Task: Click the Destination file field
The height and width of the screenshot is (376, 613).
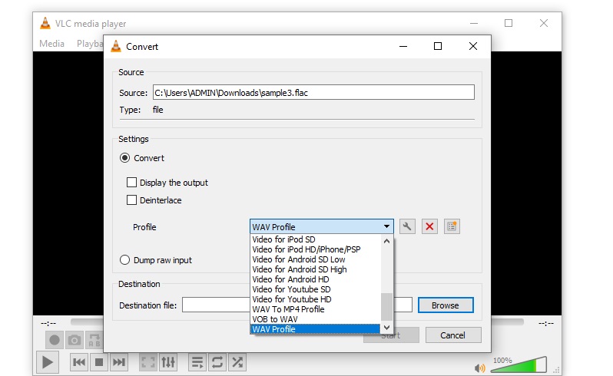Action: pos(297,305)
